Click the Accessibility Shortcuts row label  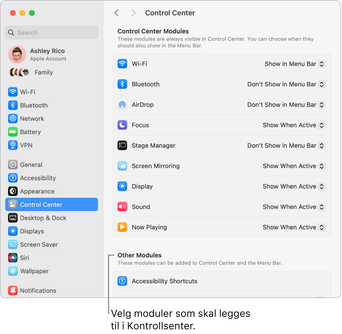click(164, 281)
